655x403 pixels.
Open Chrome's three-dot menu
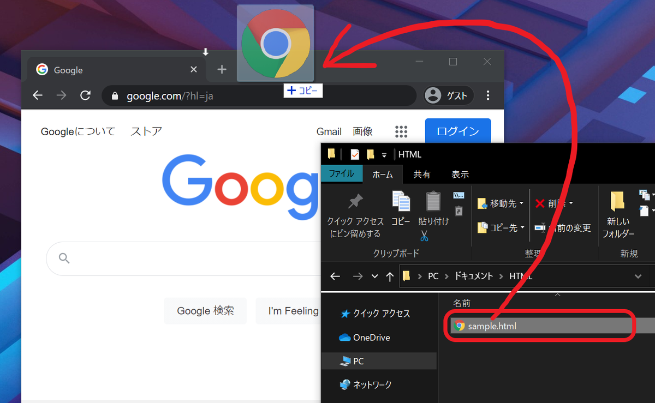[x=487, y=95]
